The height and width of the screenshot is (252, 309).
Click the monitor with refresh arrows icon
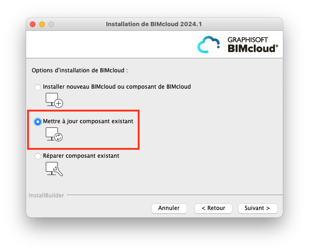tap(54, 134)
